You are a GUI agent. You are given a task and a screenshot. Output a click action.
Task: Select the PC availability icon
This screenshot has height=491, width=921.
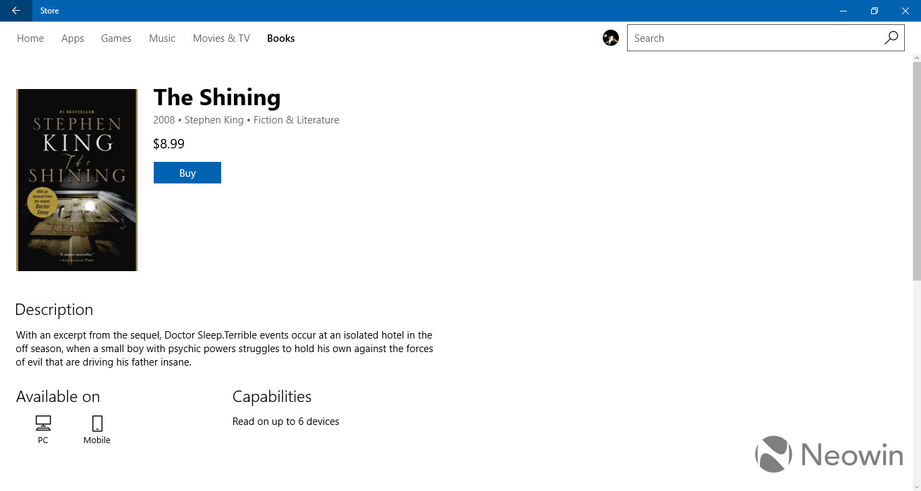tap(42, 425)
